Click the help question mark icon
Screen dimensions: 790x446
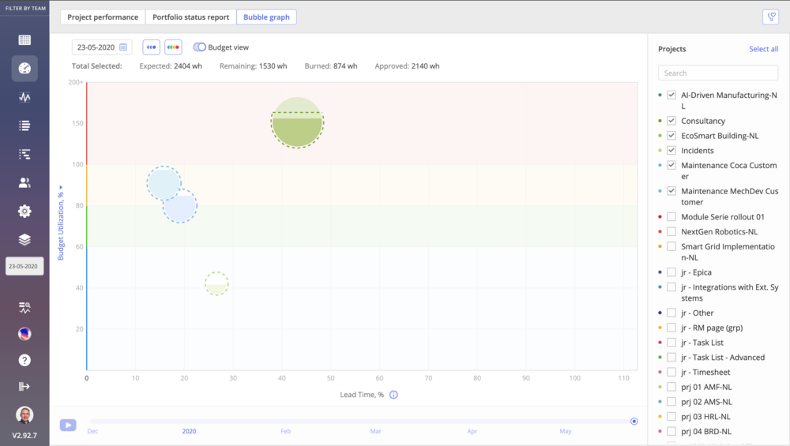coord(24,360)
